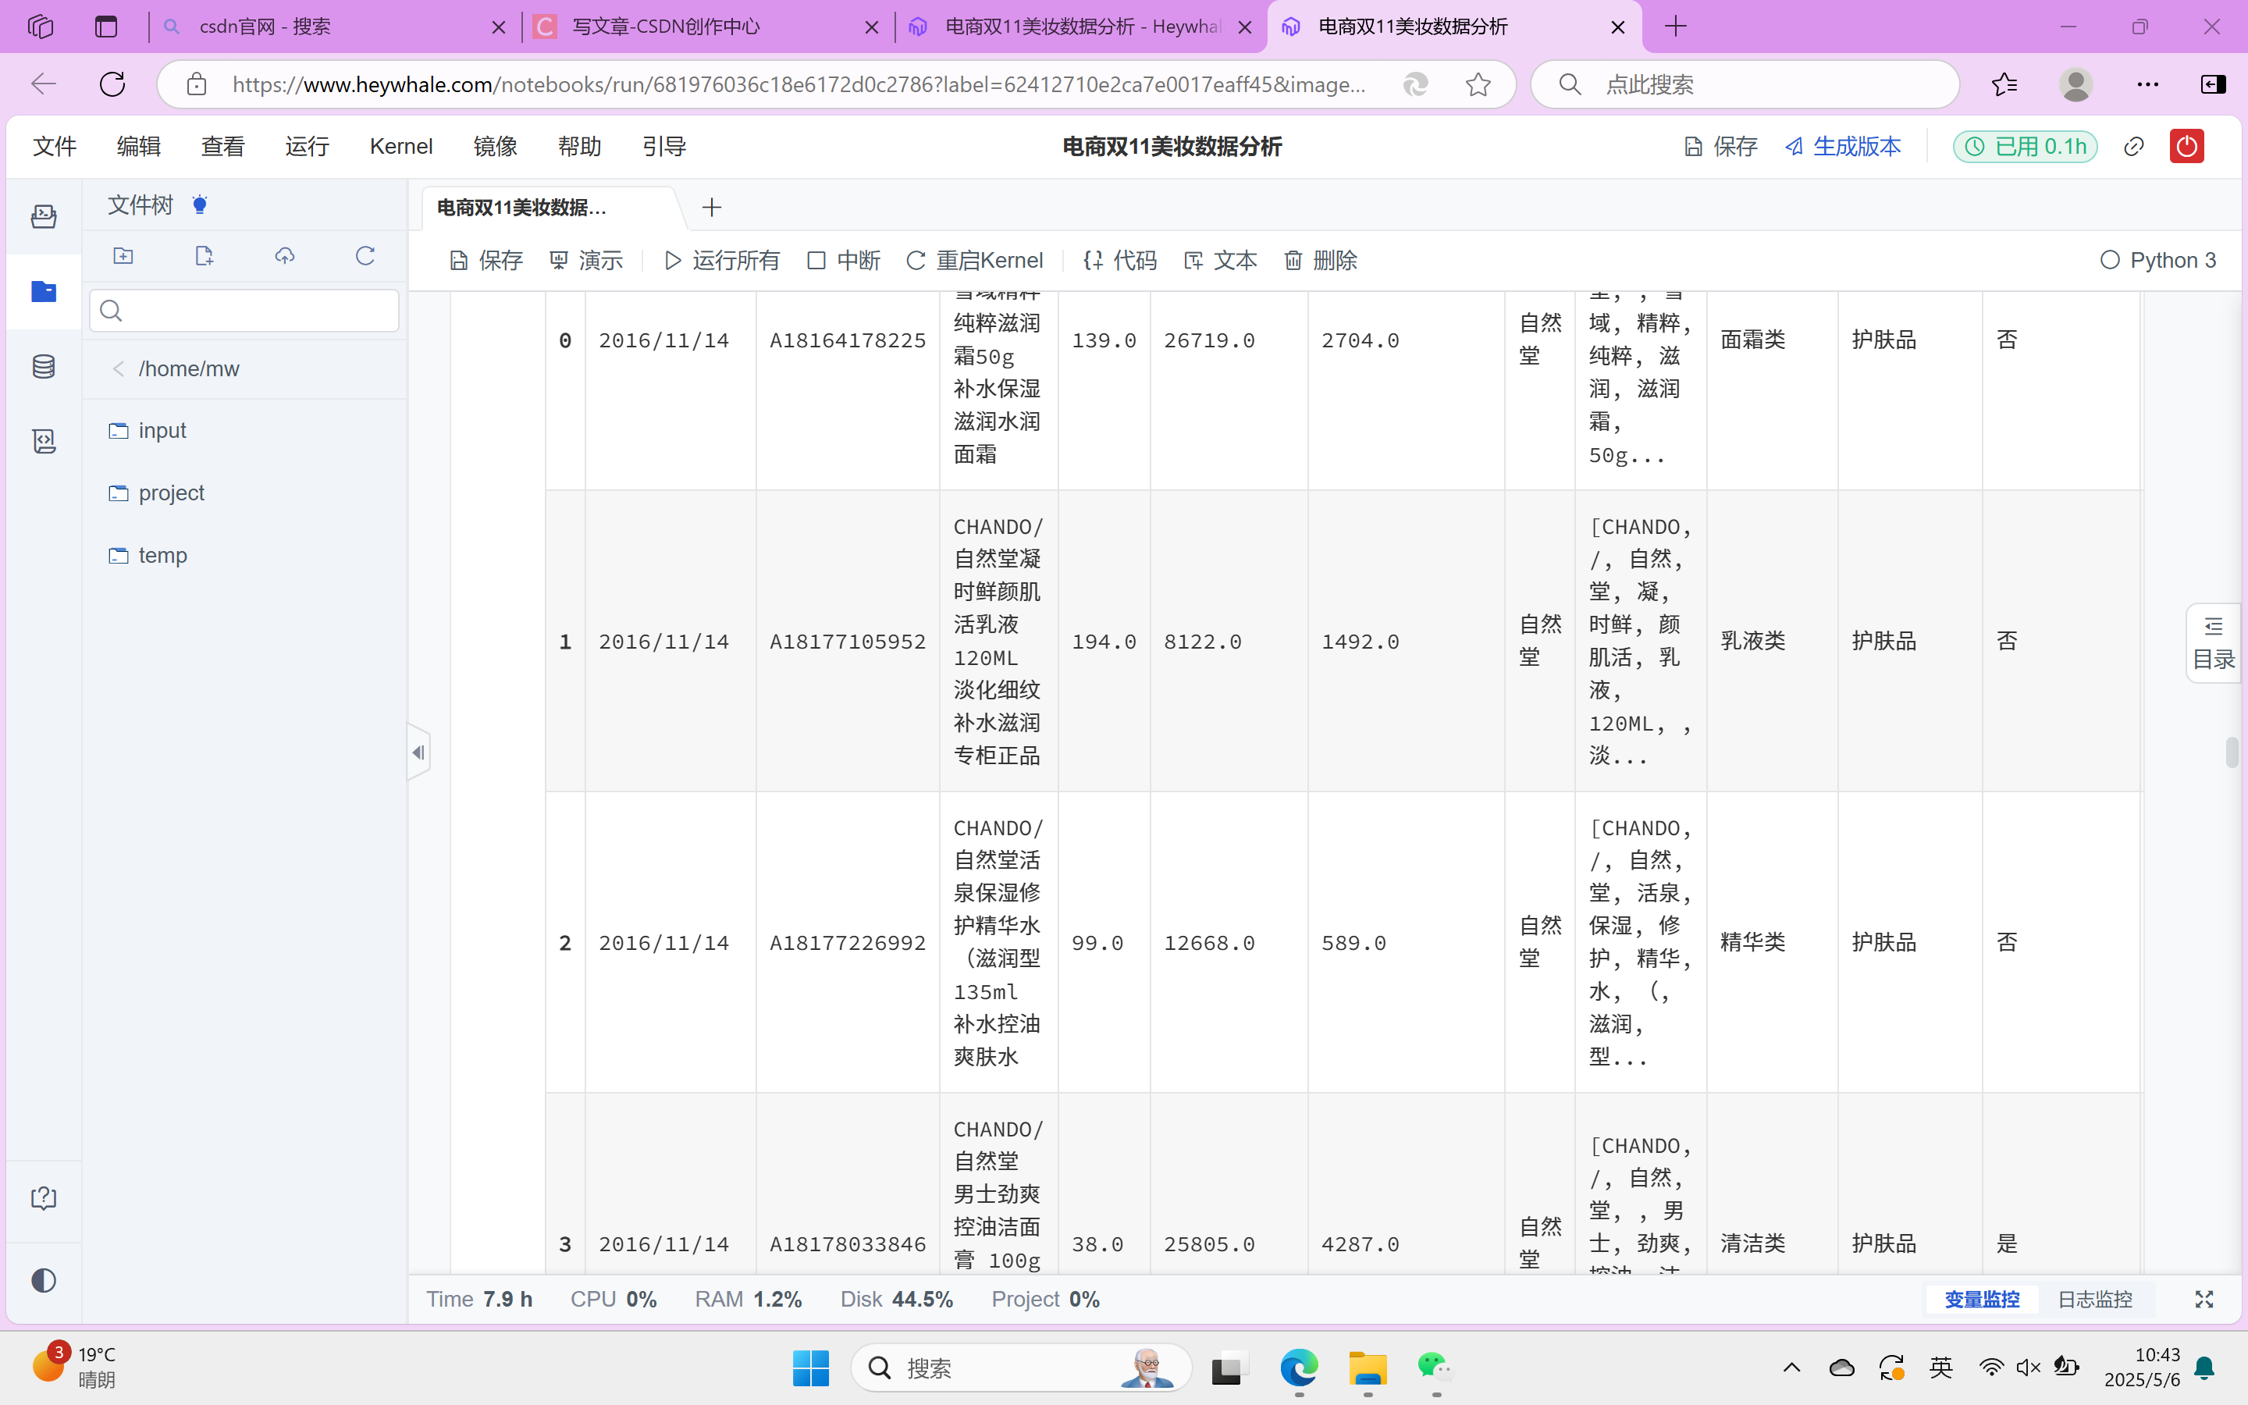Collapse the file tree side panel

tap(418, 752)
